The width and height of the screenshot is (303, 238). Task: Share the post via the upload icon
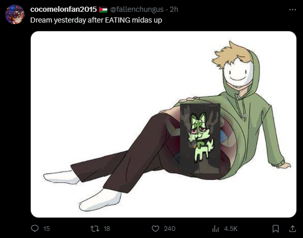pos(292,229)
